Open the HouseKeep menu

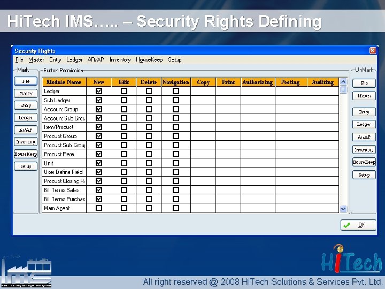(x=149, y=60)
